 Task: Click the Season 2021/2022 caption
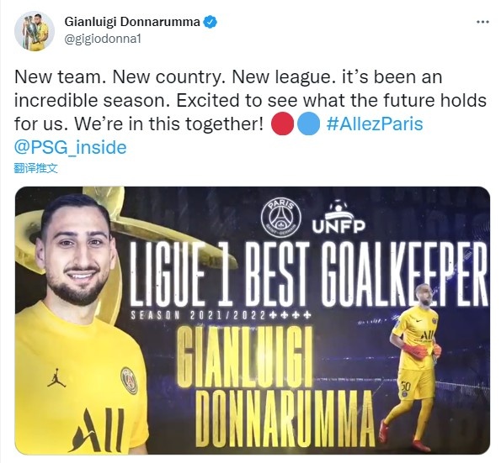(x=221, y=315)
